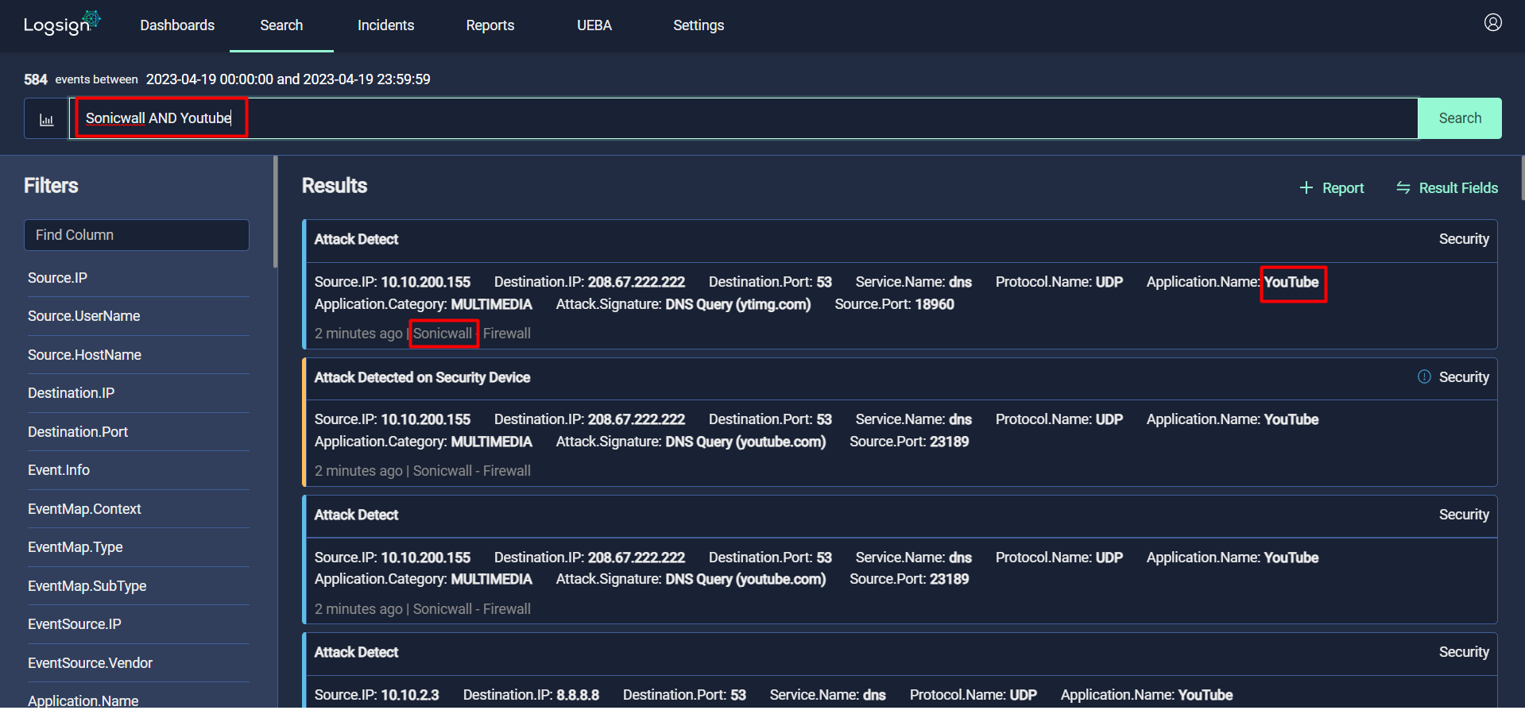Click Source.IP 10.10.2.3 value
Image resolution: width=1525 pixels, height=714 pixels.
[x=409, y=695]
